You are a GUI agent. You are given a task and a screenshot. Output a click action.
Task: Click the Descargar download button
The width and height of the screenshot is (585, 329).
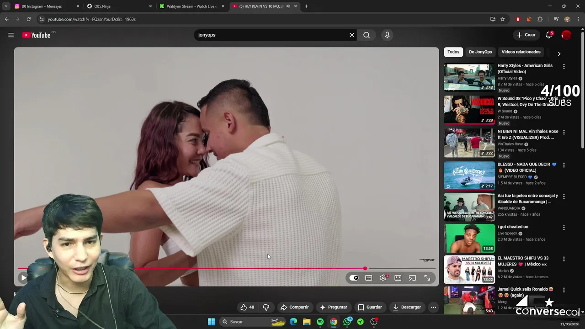pos(407,307)
